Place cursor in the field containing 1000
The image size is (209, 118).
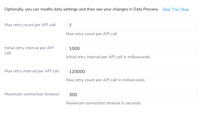(131, 49)
